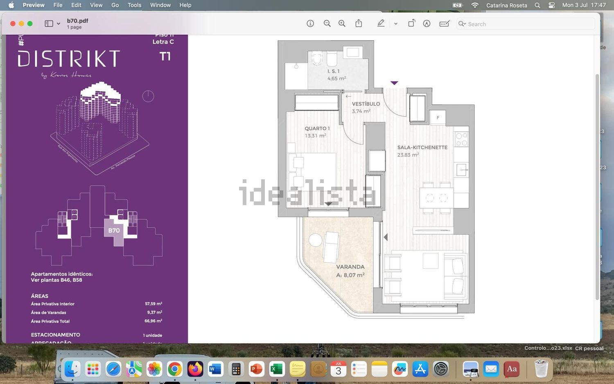
Task: Open System Preferences from the Dock
Action: click(441, 369)
